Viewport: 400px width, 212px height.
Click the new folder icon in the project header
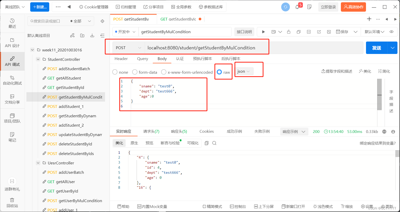click(82, 35)
